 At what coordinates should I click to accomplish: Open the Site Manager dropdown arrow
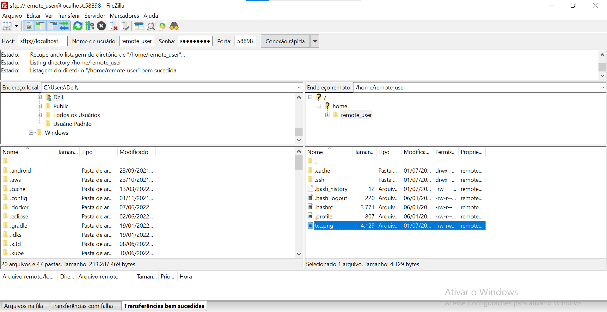tap(16, 26)
